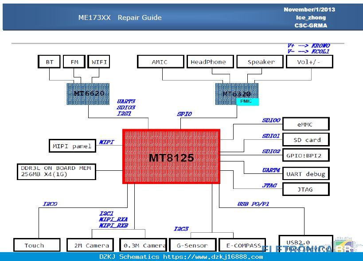Image resolution: width=363 pixels, height=261 pixels.
Task: Select the 2M Camera block
Action: pos(90,245)
